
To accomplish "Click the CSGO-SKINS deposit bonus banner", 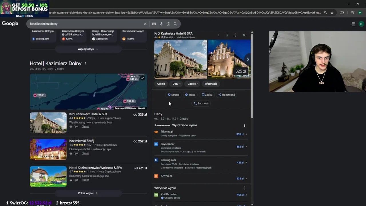I will click(24, 9).
